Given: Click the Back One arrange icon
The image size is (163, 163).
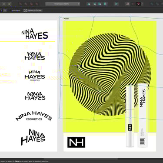Looking at the screenshot, I should click(26, 4).
